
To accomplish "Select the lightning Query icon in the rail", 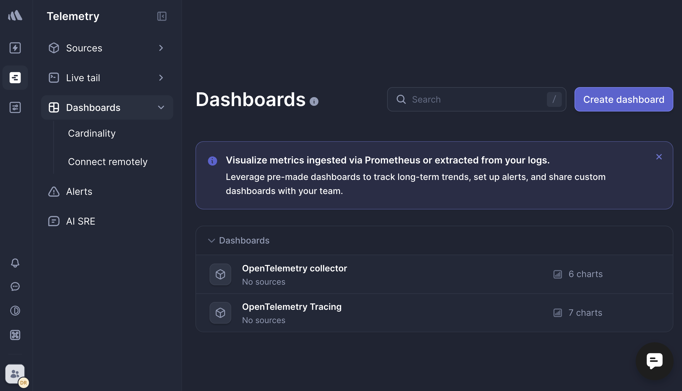I will [x=15, y=48].
